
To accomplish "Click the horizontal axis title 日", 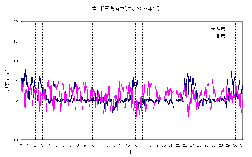I will tap(132, 152).
